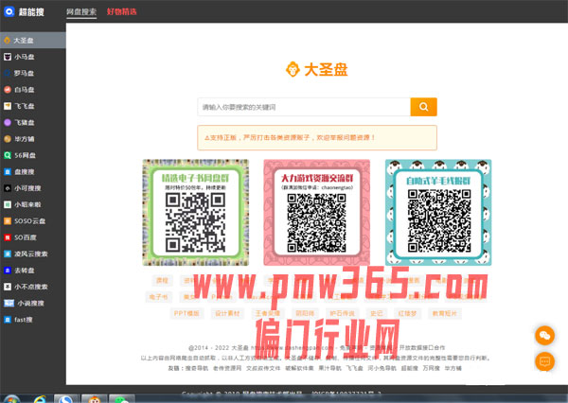The width and height of the screenshot is (568, 403).
Task: Open the 河小兔导航 friend link
Action: [382, 368]
